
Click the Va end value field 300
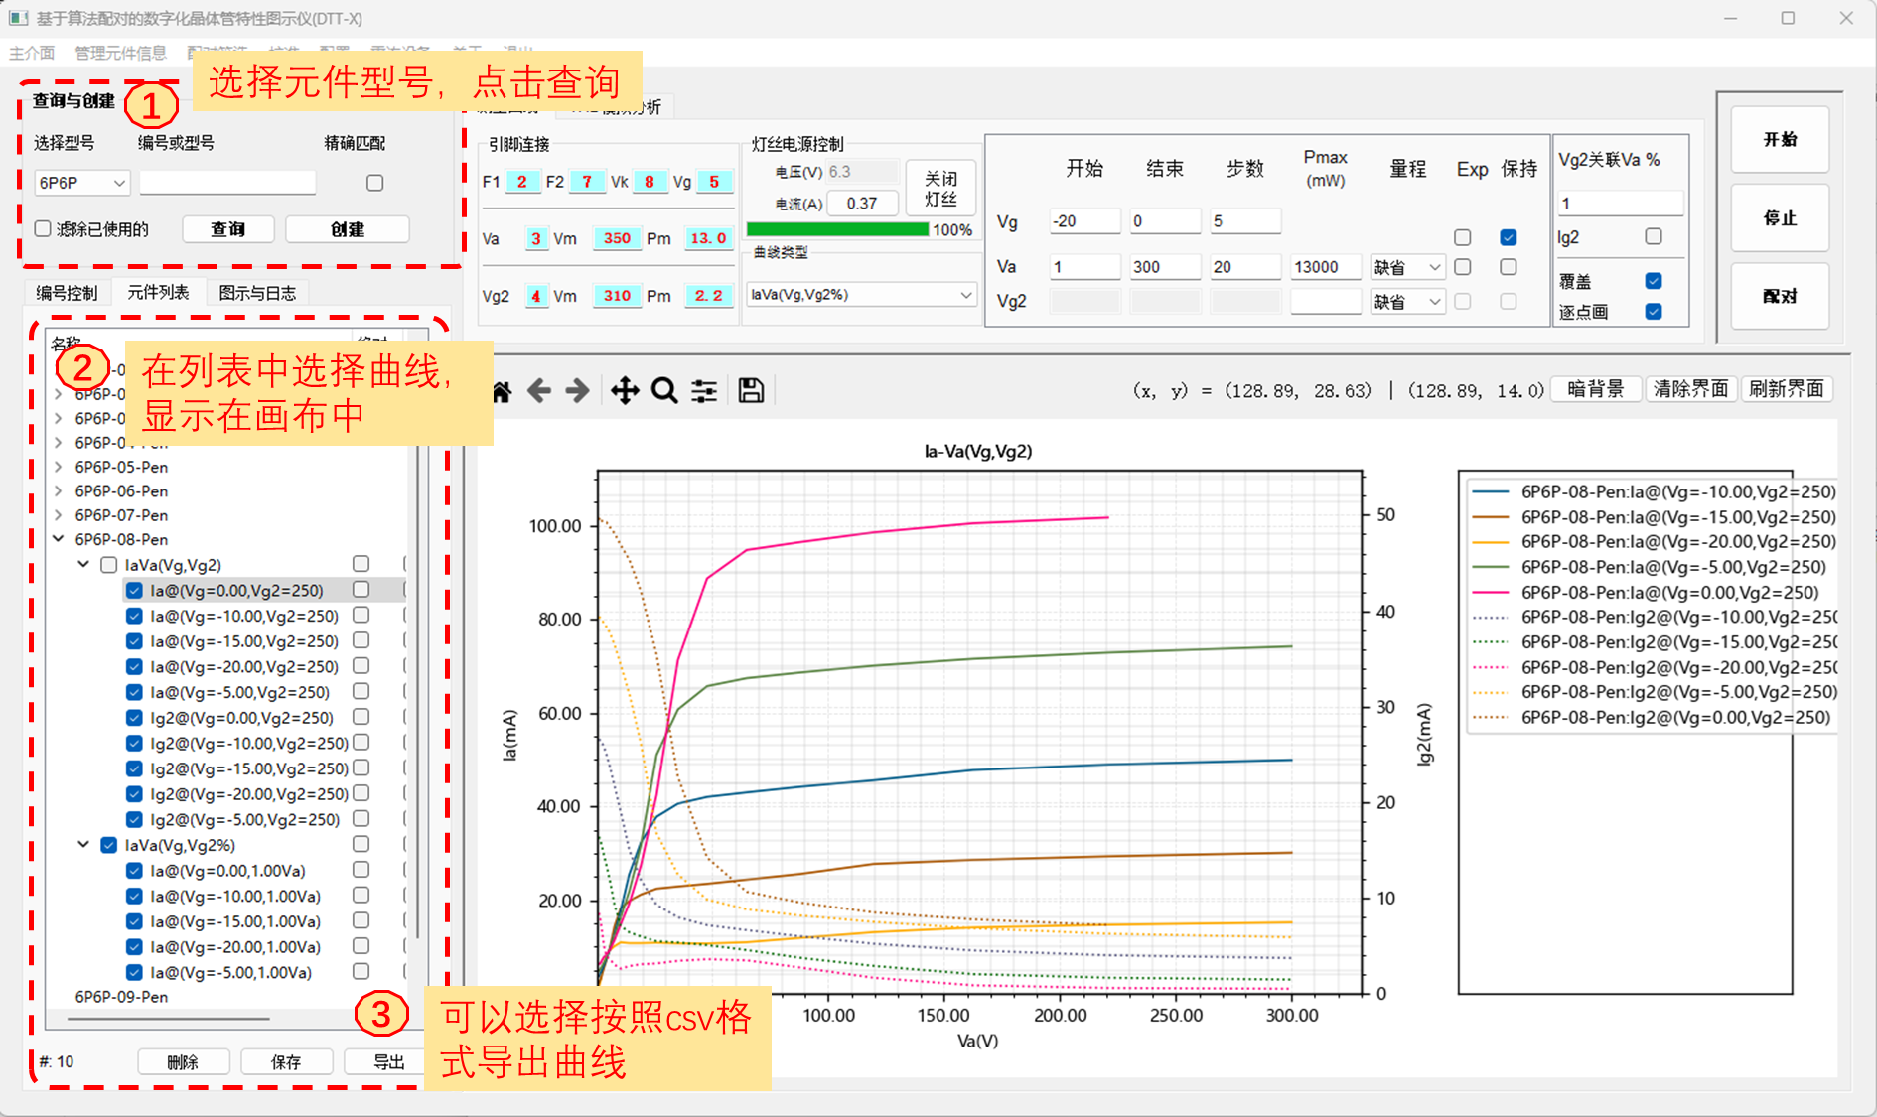[1164, 267]
